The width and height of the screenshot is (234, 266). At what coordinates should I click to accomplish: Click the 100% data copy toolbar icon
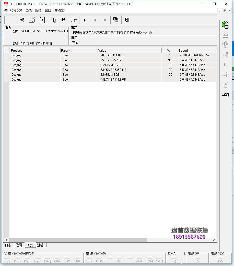tap(42, 20)
